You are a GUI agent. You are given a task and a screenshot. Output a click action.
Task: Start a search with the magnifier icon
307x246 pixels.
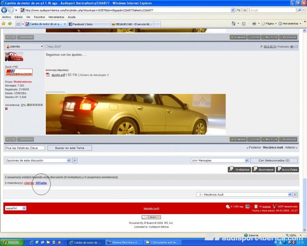click(x=299, y=10)
